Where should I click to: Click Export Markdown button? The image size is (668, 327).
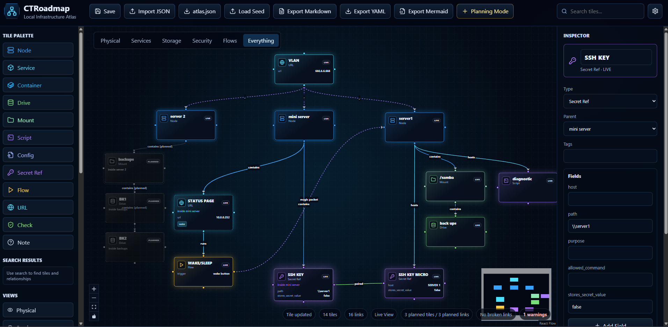(x=305, y=11)
